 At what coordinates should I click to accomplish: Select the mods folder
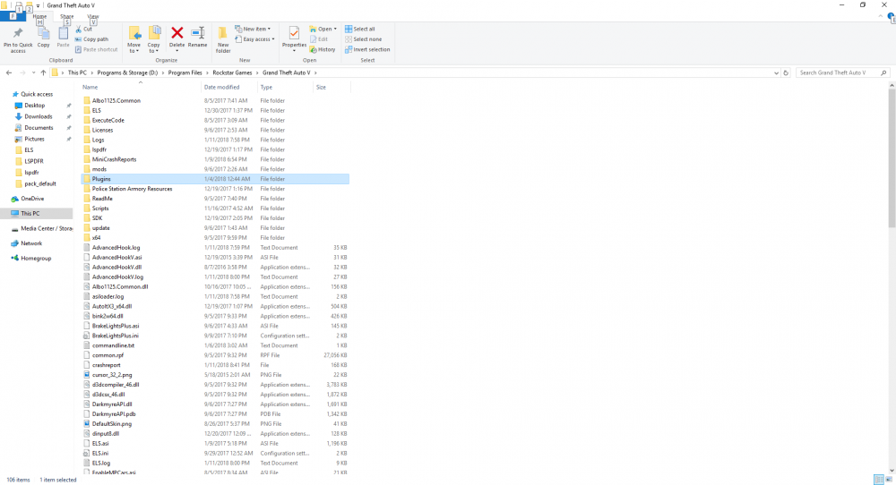tap(99, 169)
